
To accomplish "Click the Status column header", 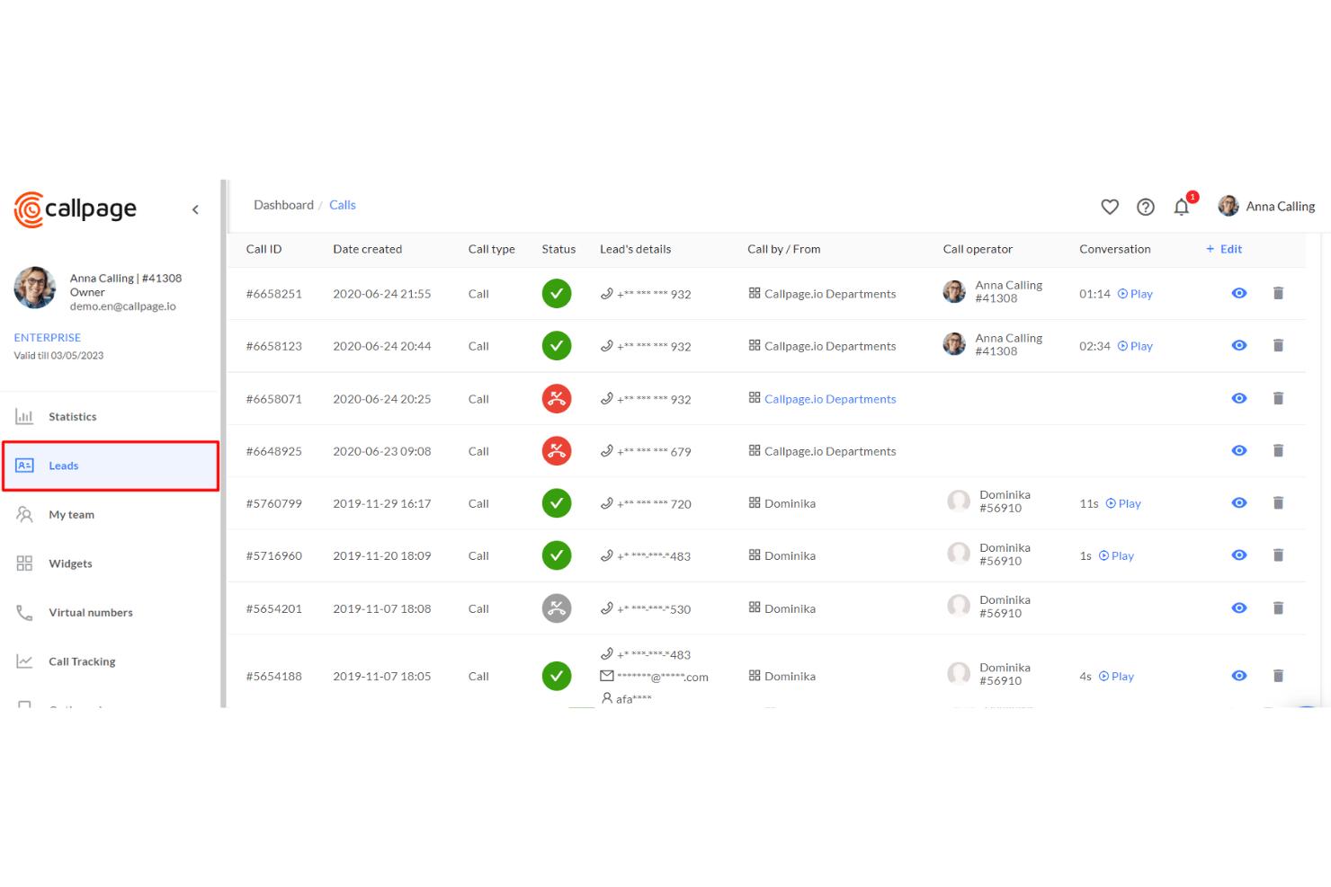I will click(558, 249).
